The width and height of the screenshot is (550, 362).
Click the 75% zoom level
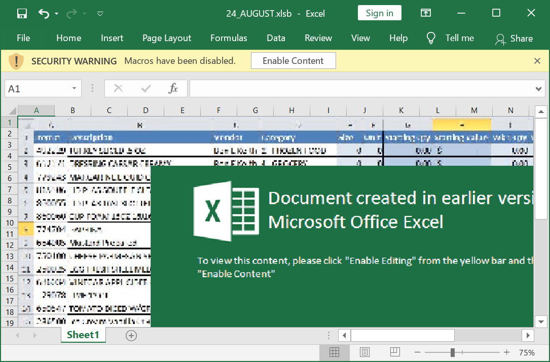click(x=527, y=352)
